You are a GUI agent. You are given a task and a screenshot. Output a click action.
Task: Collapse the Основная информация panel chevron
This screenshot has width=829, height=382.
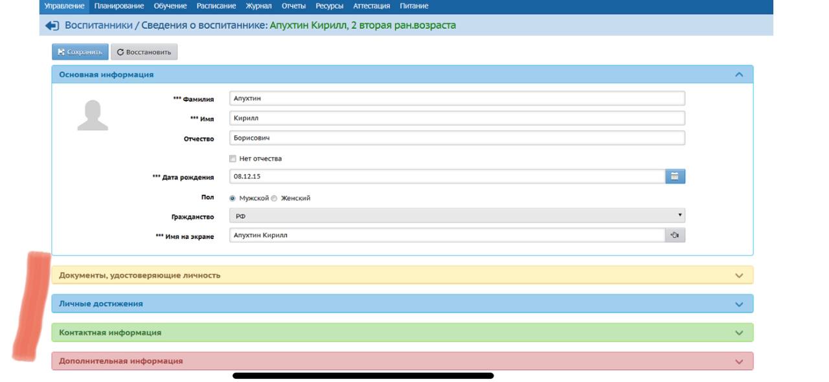coord(739,74)
